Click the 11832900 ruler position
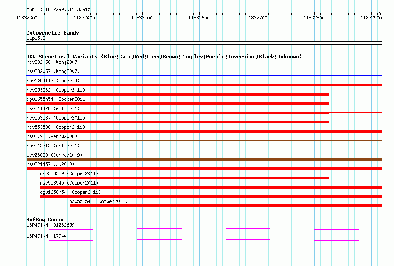The height and width of the screenshot is (266, 394). pyautogui.click(x=371, y=18)
